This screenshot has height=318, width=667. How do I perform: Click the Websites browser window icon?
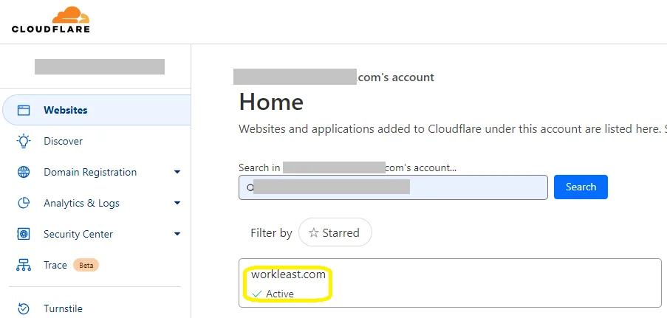(24, 110)
